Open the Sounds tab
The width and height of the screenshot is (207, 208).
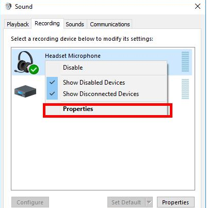coord(75,24)
